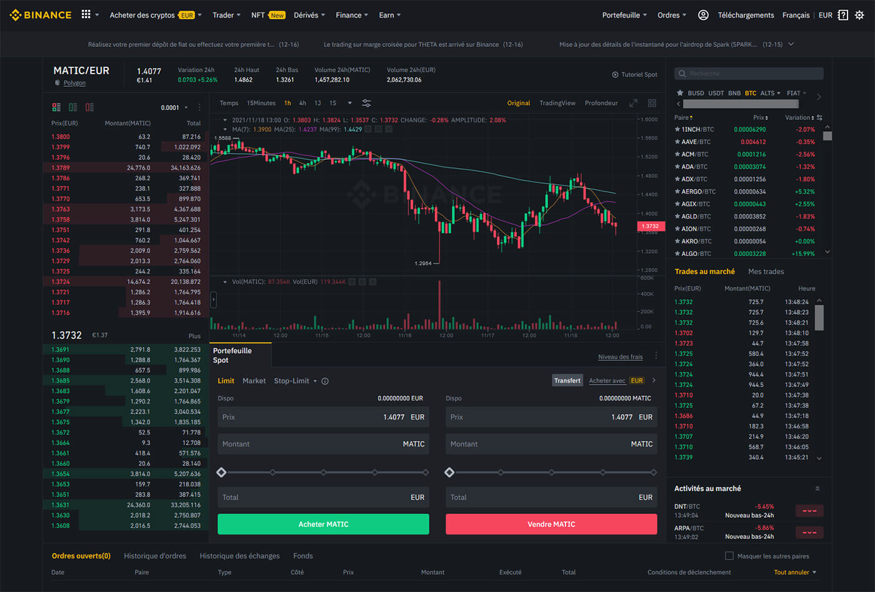
Task: Focus the Recherche search field
Action: tap(749, 74)
